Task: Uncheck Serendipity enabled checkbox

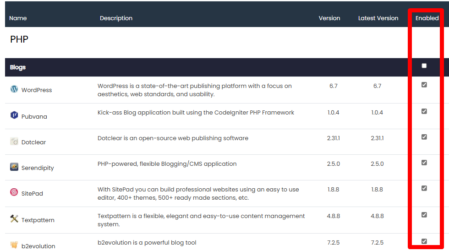Action: [x=424, y=163]
